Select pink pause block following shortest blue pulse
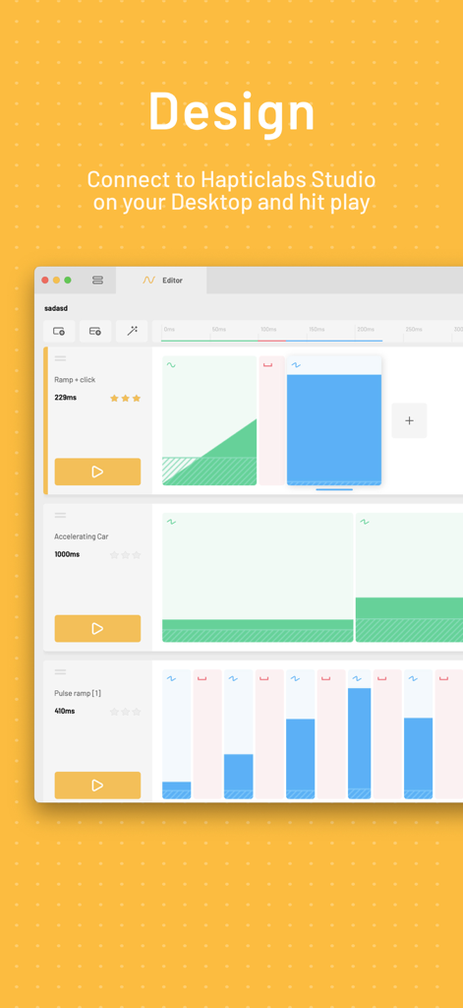 [x=207, y=734]
